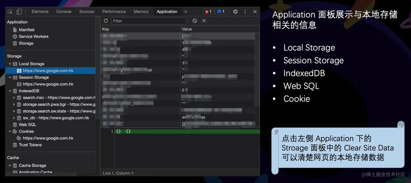Clear all storage entries icon
The height and width of the screenshot is (183, 411).
[195, 21]
